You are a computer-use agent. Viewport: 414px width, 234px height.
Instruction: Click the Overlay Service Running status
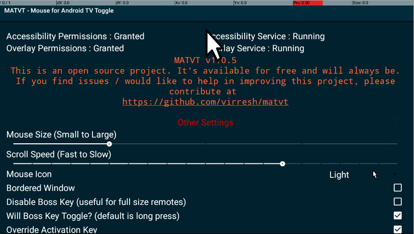261,49
